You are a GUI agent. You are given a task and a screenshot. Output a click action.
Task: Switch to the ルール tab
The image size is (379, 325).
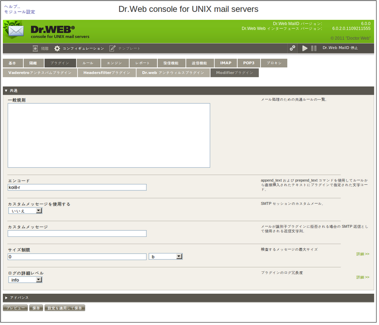point(89,63)
